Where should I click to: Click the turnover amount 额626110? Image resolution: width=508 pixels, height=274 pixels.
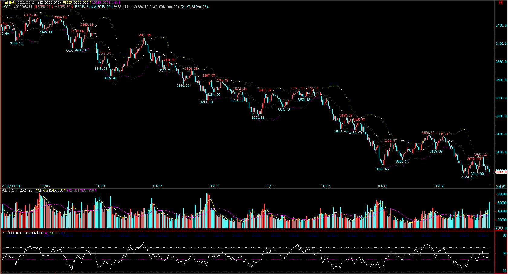click(x=141, y=7)
